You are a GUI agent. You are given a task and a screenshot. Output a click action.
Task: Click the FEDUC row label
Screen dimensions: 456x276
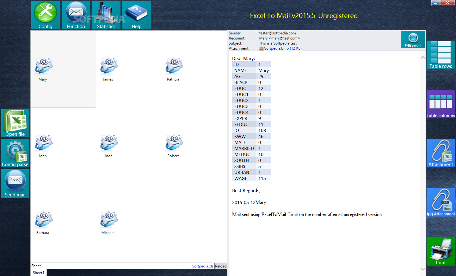pos(241,124)
